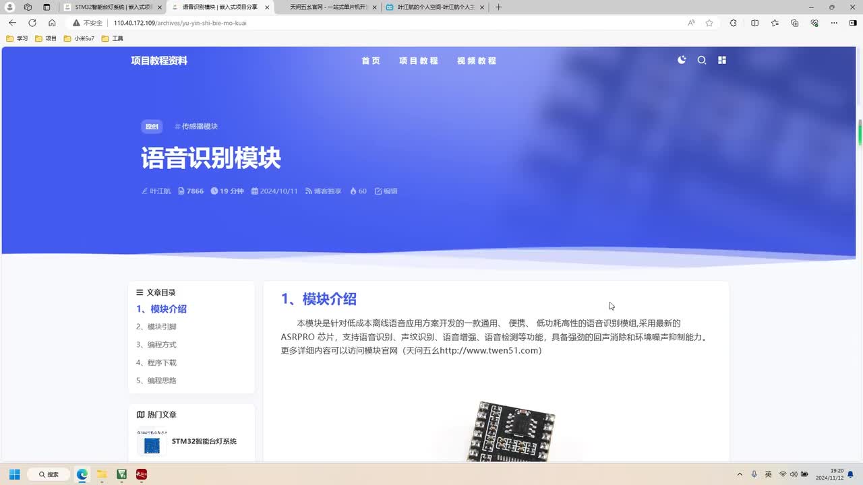Close the 语音识别模块 browser tab
Screen dimensions: 863x485
(x=267, y=7)
